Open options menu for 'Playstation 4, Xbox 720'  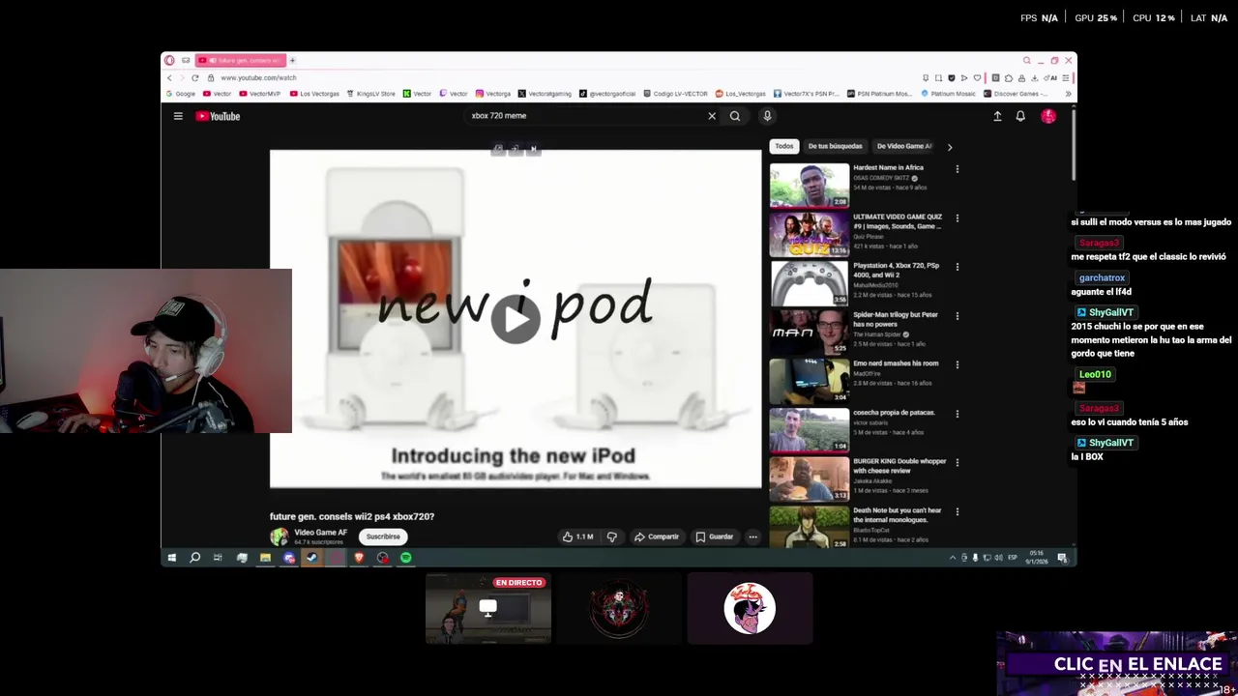pyautogui.click(x=958, y=267)
